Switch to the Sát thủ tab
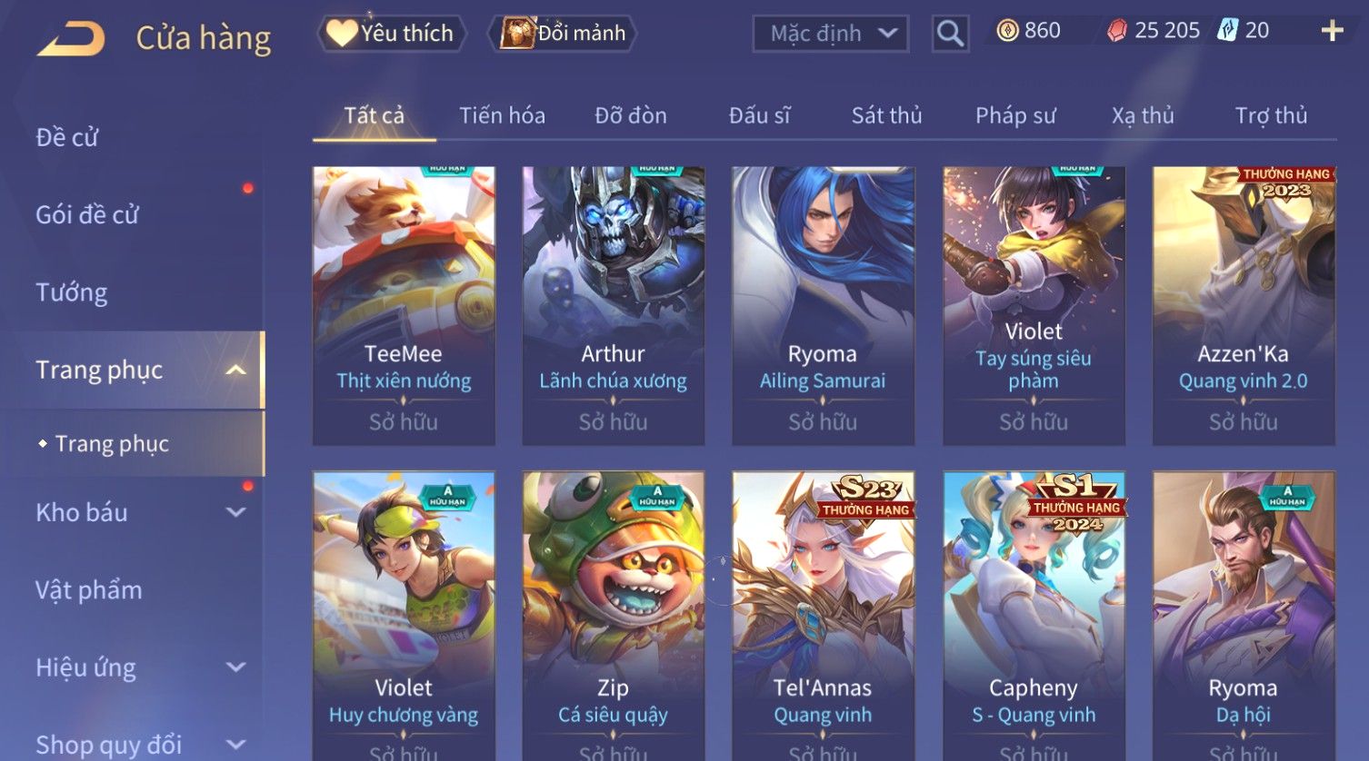 coord(886,115)
